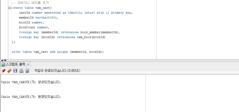The image size is (239, 112).
Task: Print the script output
Action: [21, 71]
